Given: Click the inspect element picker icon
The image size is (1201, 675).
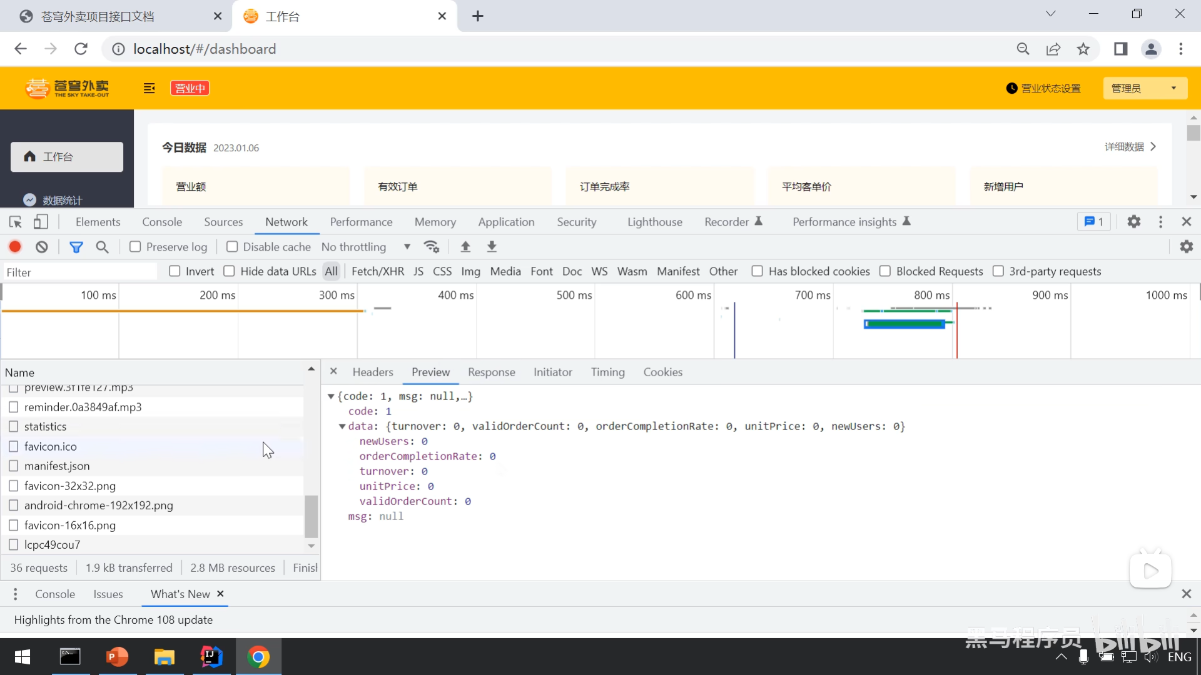Looking at the screenshot, I should coord(16,222).
